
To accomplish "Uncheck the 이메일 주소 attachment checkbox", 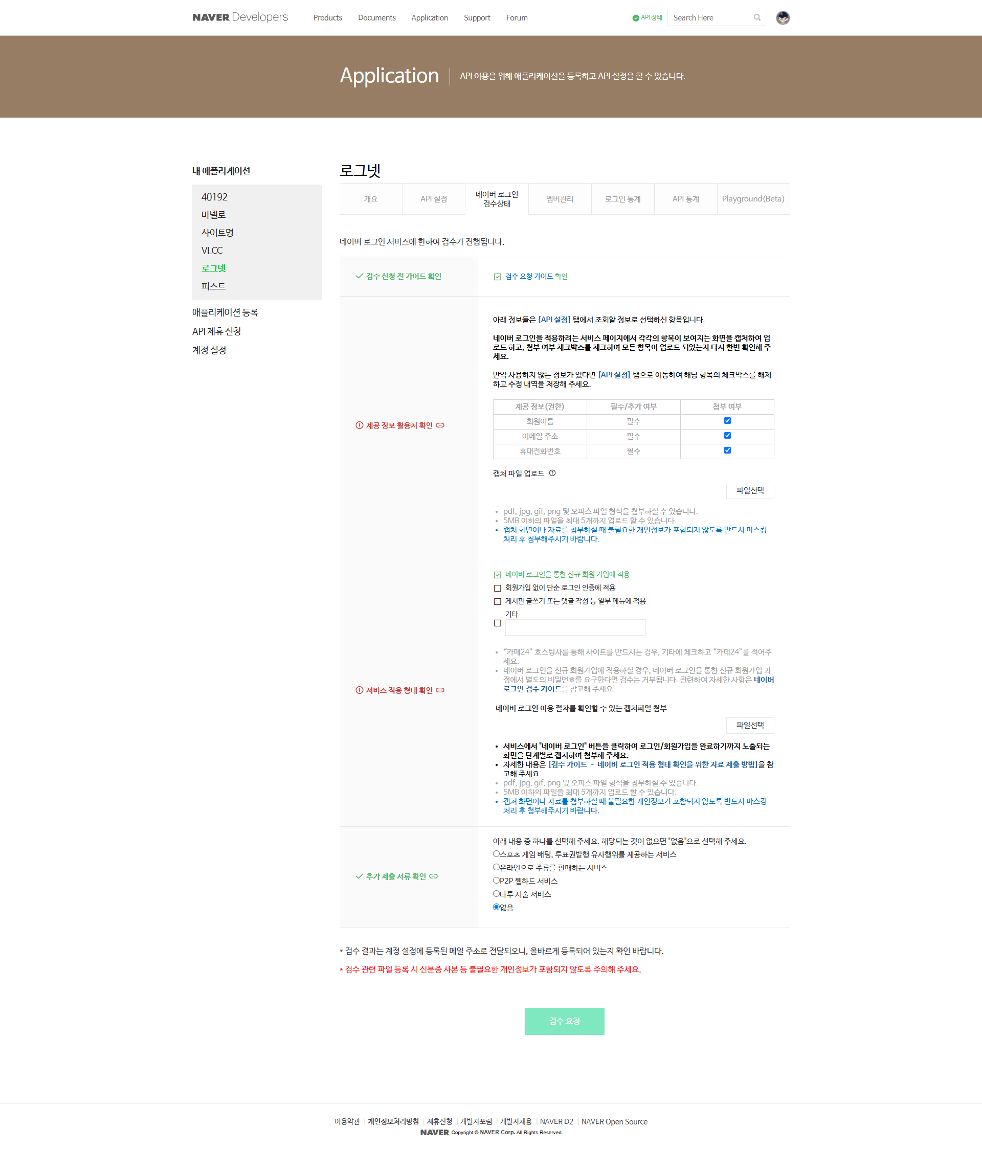I will pos(727,436).
